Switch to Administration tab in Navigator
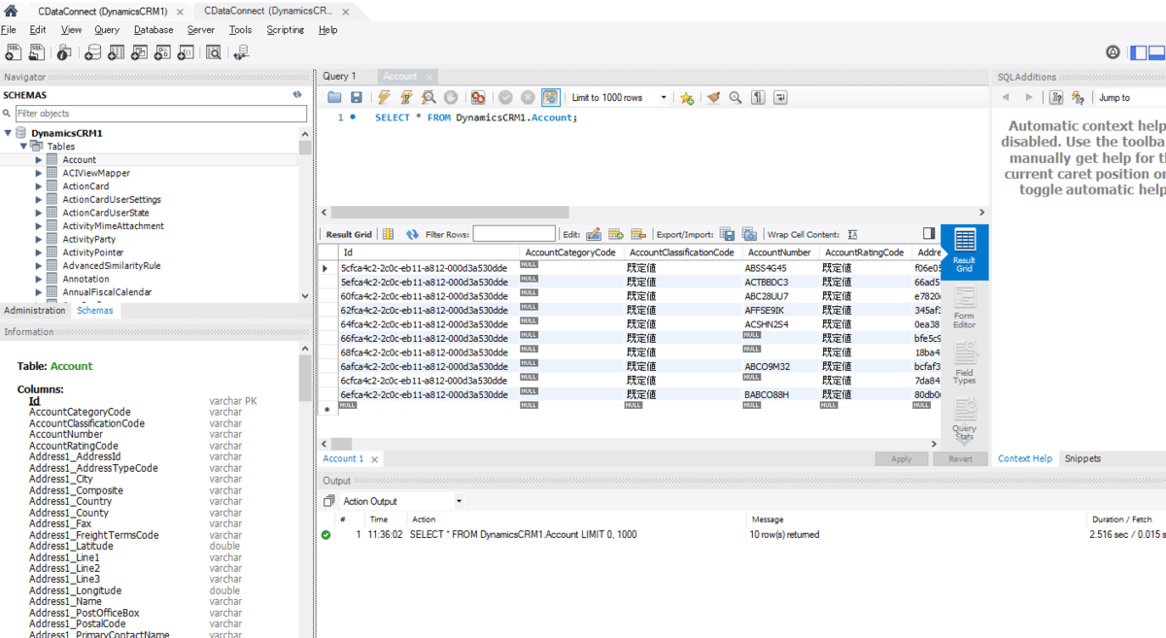Viewport: 1166px width, 638px height. click(x=35, y=311)
